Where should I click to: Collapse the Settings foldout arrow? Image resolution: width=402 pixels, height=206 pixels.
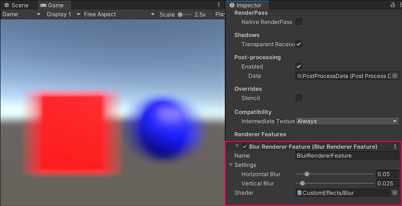click(231, 165)
